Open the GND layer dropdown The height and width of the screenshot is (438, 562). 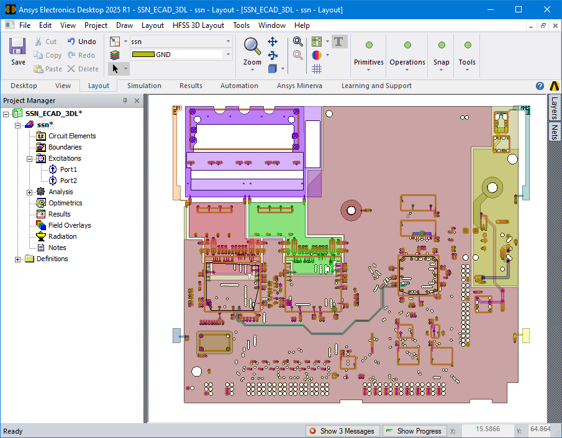(227, 55)
